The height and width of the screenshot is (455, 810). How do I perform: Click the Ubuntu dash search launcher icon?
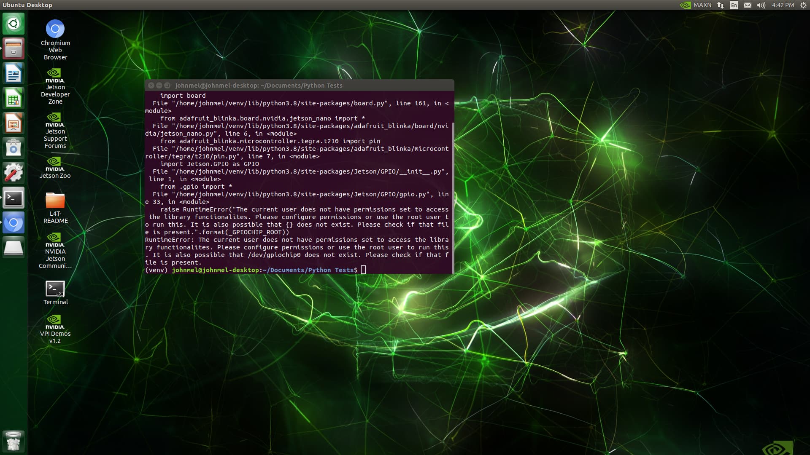(13, 24)
